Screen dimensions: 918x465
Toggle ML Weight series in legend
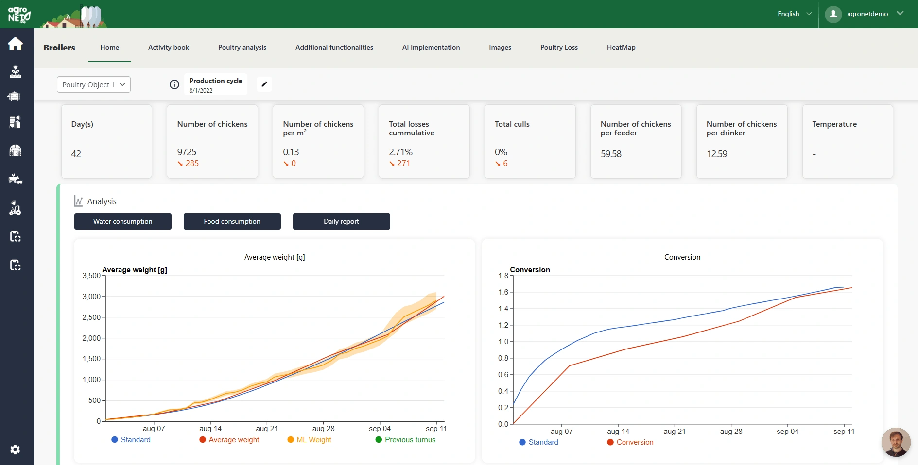pyautogui.click(x=310, y=440)
